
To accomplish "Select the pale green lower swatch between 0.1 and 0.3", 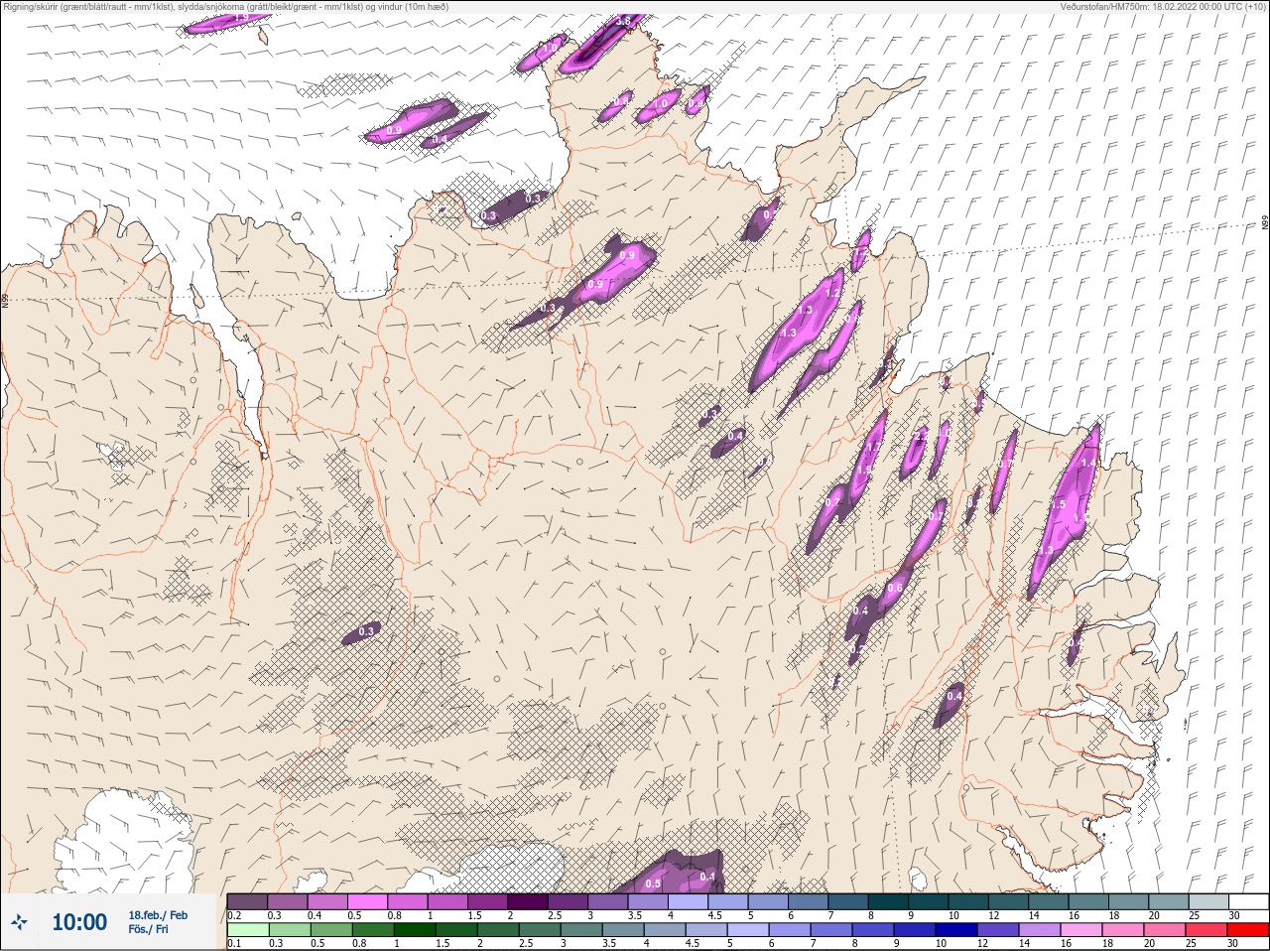I will click(247, 930).
